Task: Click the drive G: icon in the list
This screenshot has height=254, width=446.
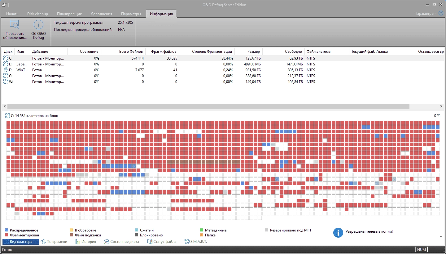Action: tap(6, 76)
